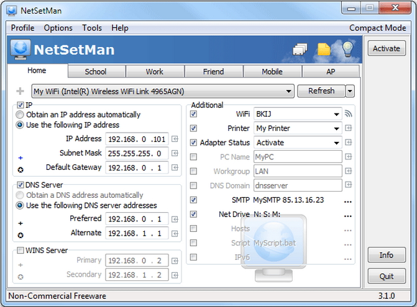Click the fetch icon next to IP Address
The image size is (417, 307).
[x=175, y=139]
